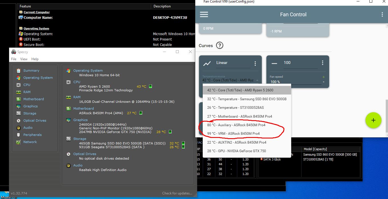
Task: Click Speccy CPU sidebar chip icon
Action: coord(19,85)
